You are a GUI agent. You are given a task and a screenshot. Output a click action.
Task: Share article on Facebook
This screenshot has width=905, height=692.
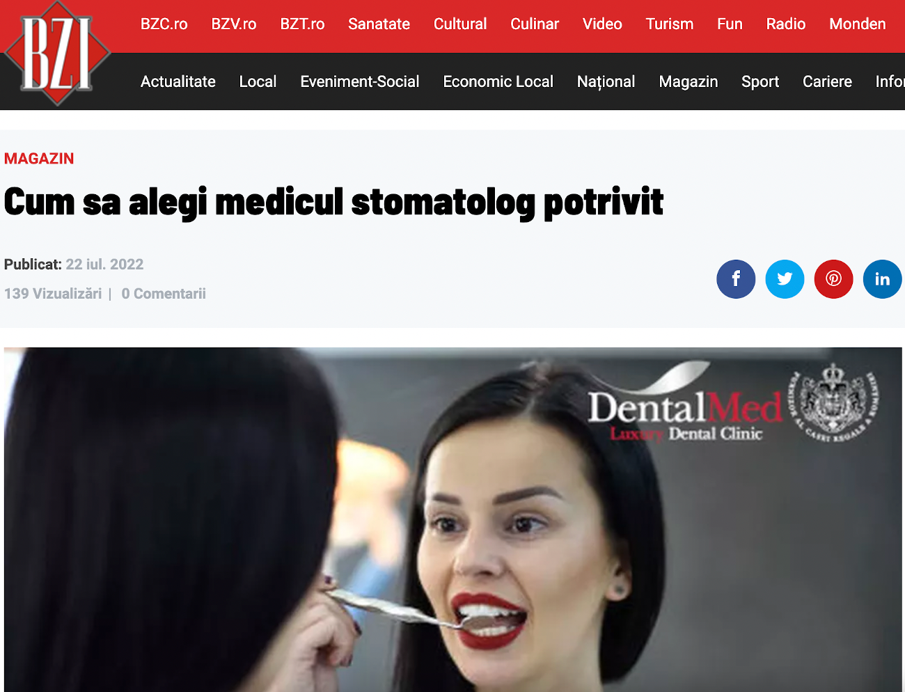[x=736, y=279]
